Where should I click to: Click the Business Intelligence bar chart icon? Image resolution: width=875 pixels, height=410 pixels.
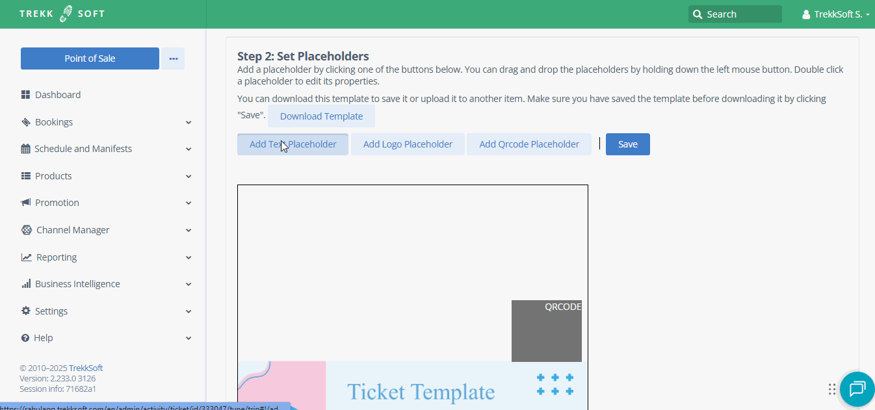(x=25, y=283)
